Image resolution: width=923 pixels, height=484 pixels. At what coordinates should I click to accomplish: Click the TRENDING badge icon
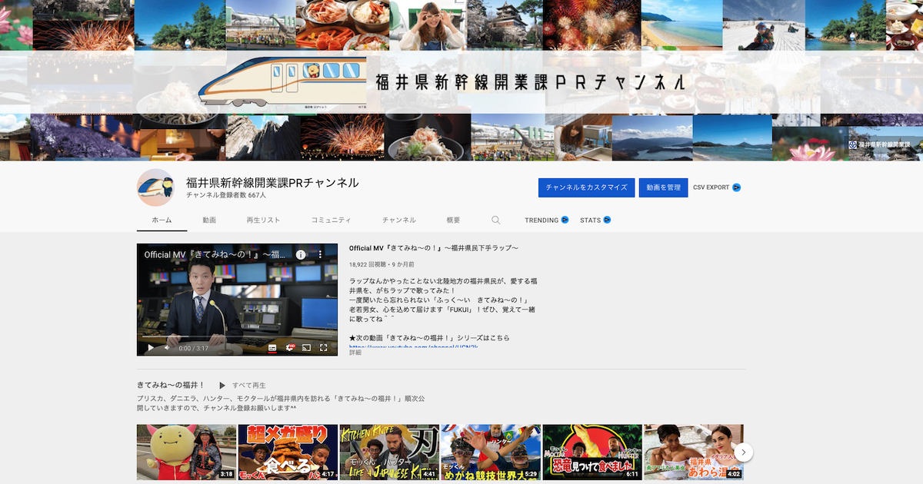pyautogui.click(x=565, y=220)
